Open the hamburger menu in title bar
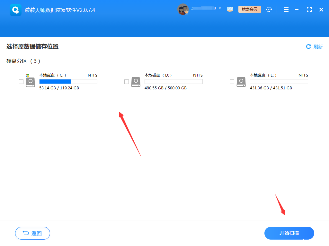The image size is (329, 246). (x=286, y=10)
